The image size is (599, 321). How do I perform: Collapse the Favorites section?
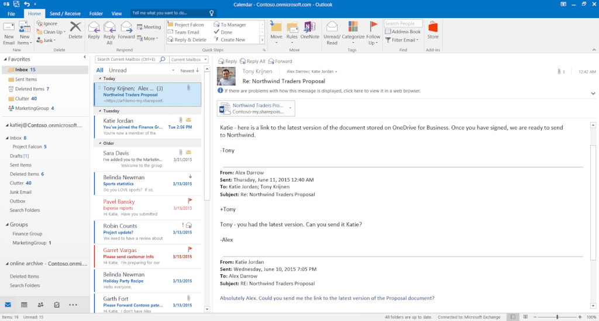pyautogui.click(x=5, y=59)
